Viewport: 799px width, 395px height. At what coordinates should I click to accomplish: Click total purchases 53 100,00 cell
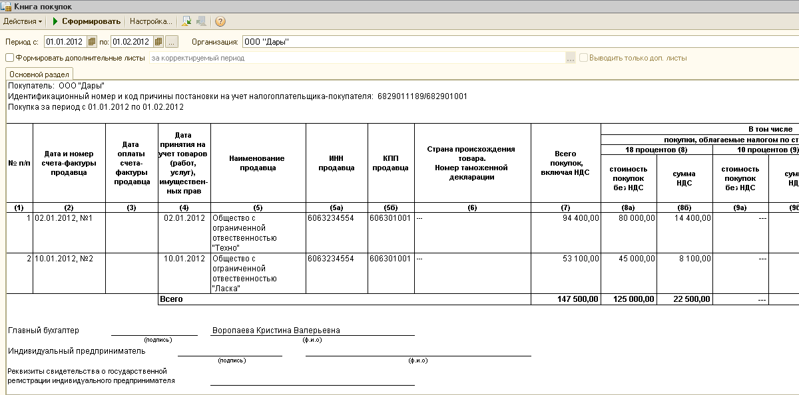[x=566, y=273]
